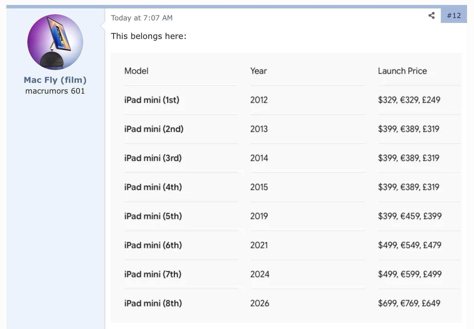474x329 pixels.
Task: Click the year 2019 cell
Action: pos(259,216)
